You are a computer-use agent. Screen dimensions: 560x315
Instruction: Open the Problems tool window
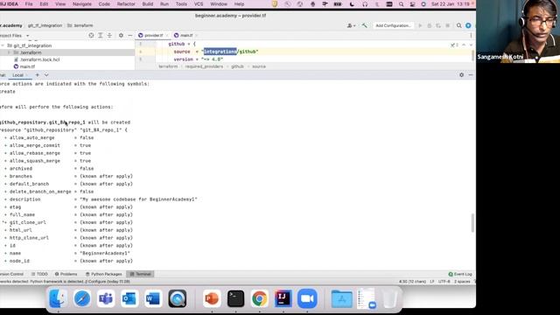tap(66, 274)
